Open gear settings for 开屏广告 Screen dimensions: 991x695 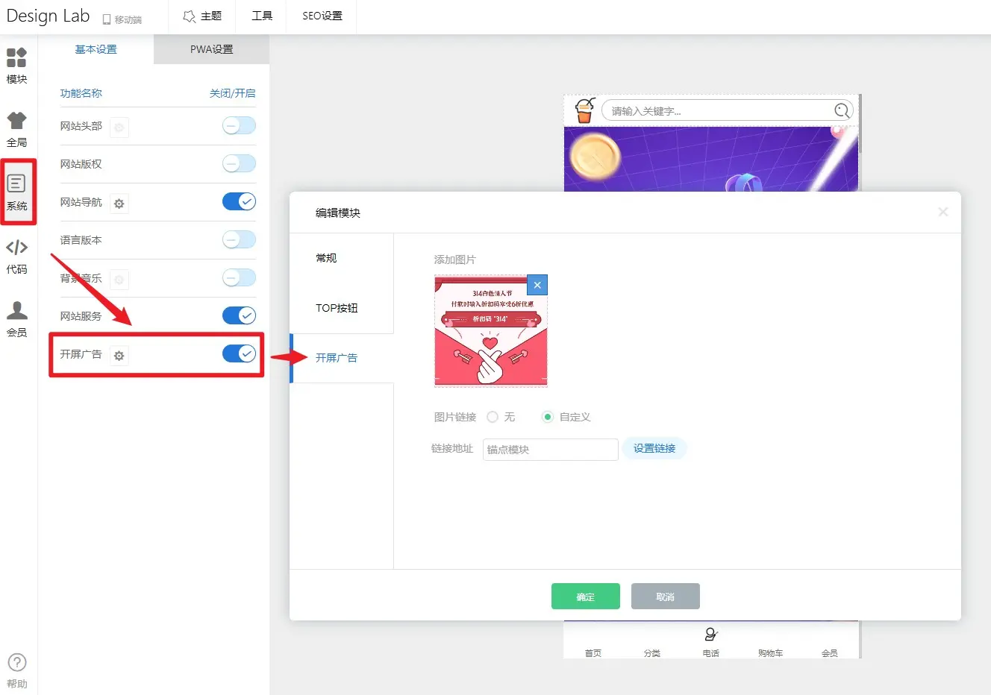(119, 356)
